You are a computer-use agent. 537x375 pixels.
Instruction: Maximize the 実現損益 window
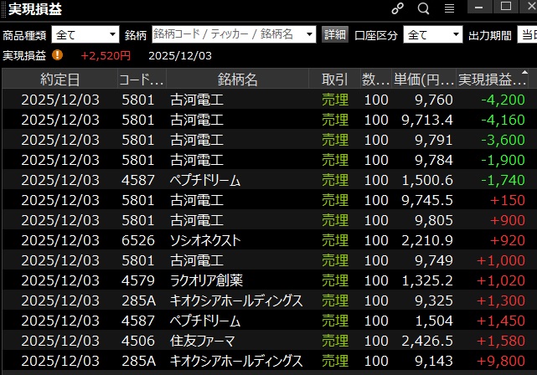point(505,8)
